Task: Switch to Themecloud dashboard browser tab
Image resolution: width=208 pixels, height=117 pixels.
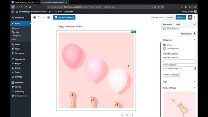Action: click(25, 2)
